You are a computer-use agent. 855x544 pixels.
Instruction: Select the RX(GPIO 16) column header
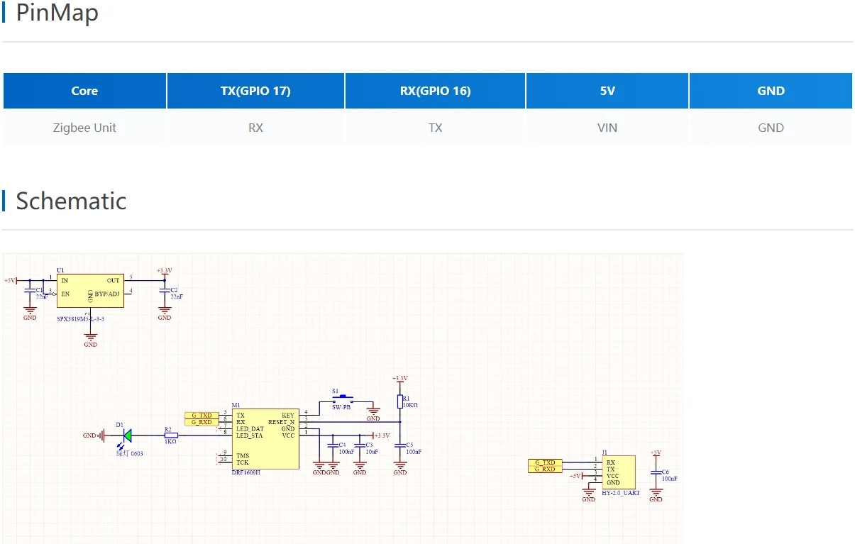(x=435, y=91)
